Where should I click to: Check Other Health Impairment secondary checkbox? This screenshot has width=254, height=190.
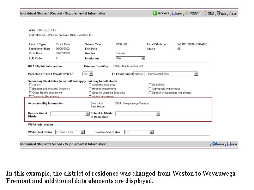(30, 93)
